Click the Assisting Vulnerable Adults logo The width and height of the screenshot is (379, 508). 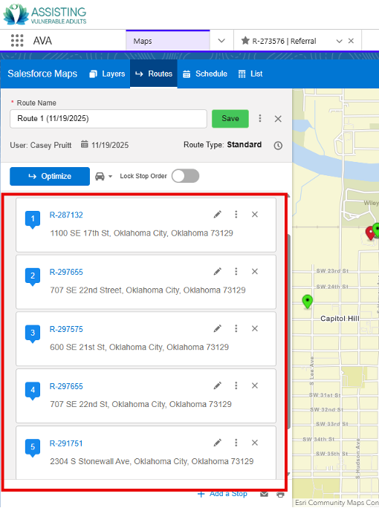pos(45,14)
